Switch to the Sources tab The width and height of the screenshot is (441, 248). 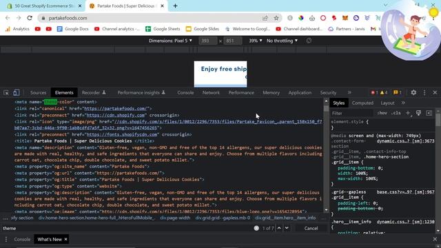39,92
